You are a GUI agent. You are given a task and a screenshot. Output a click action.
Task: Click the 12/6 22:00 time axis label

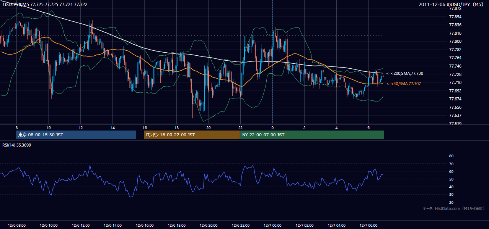240,226
